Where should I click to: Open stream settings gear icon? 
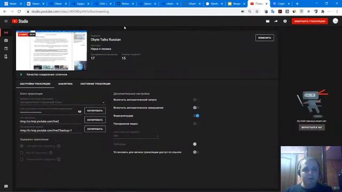(x=285, y=21)
